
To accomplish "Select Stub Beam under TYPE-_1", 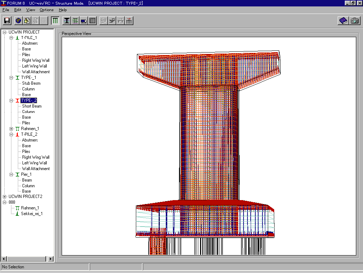I will [32, 83].
